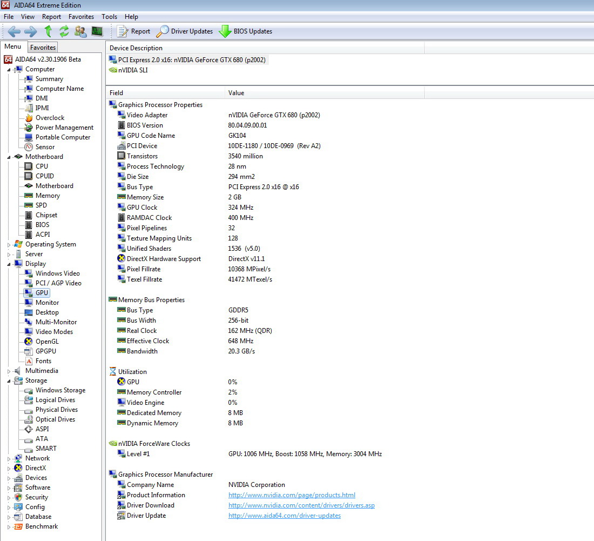This screenshot has height=541, width=594.
Task: Open Driver Updates from the toolbar
Action: 185,31
